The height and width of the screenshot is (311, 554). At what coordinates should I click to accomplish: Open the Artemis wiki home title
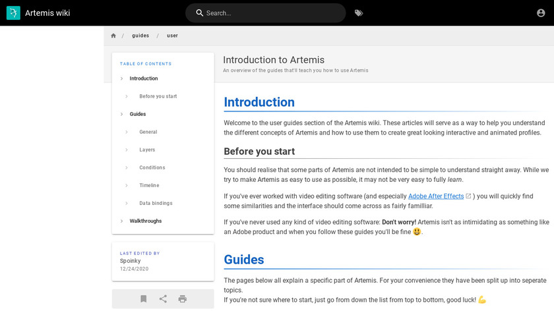point(47,13)
